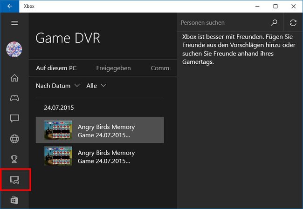Open Achievements trophy icon

tap(14, 159)
